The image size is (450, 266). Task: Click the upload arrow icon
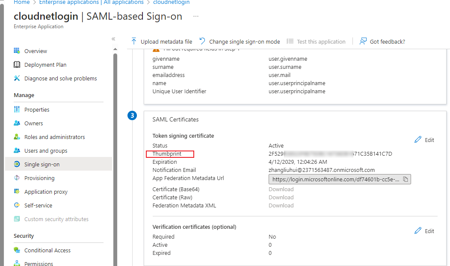pos(134,41)
